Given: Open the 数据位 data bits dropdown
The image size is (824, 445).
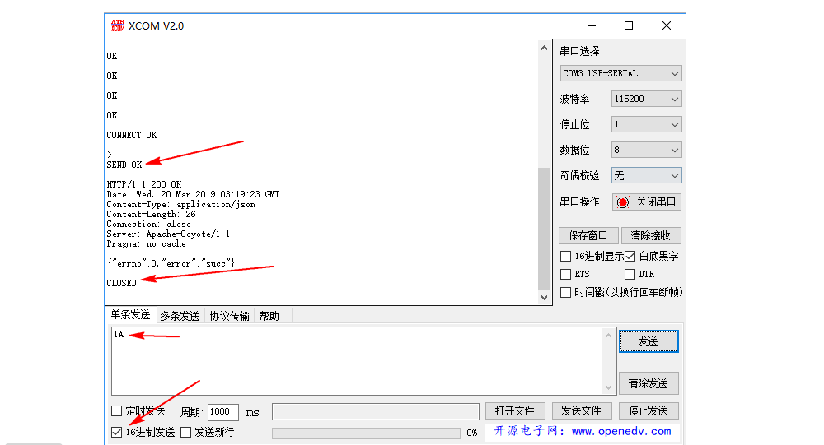Looking at the screenshot, I should click(646, 150).
